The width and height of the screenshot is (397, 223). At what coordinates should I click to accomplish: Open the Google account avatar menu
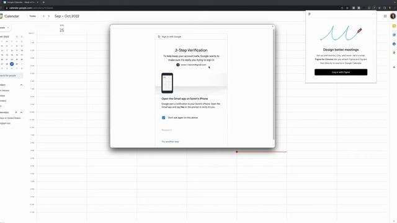point(393,16)
